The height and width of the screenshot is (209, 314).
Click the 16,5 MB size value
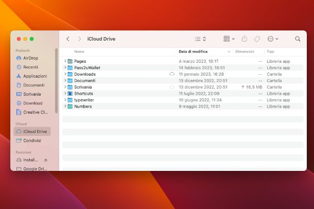point(254,87)
